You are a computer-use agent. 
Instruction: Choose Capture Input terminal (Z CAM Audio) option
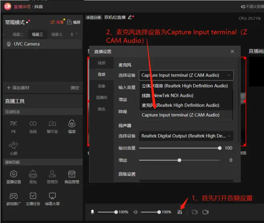186,115
